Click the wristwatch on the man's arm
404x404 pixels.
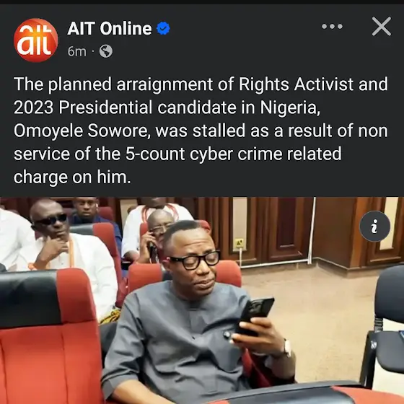click(286, 348)
